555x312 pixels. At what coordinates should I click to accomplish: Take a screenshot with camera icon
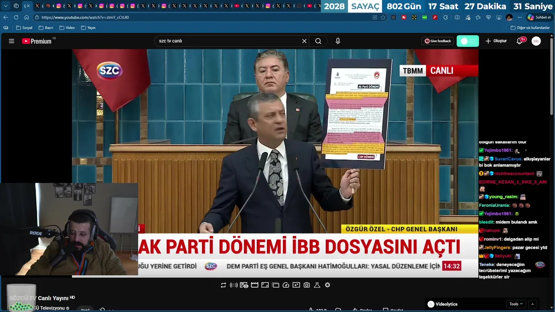point(307,285)
